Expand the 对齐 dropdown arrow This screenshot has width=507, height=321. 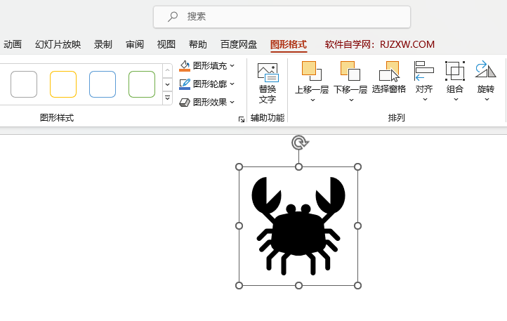pyautogui.click(x=425, y=99)
